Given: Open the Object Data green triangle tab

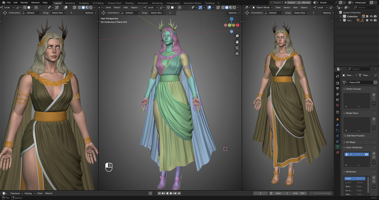Looking at the screenshot, I should click(338, 147).
